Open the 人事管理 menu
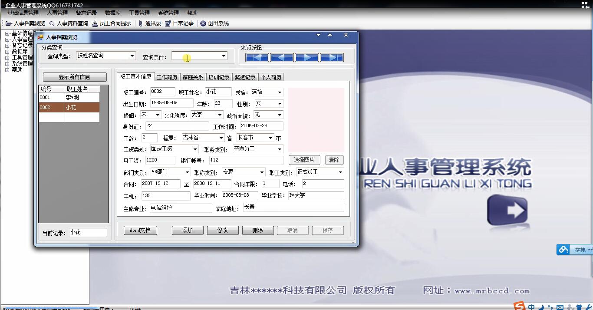The height and width of the screenshot is (310, 593). tap(57, 13)
